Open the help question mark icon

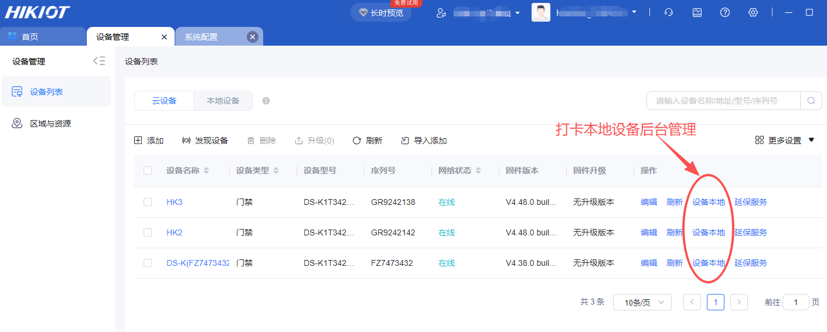(x=725, y=12)
